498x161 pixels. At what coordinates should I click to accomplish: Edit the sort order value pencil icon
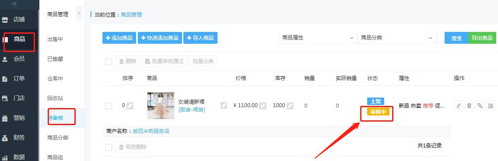point(130,106)
